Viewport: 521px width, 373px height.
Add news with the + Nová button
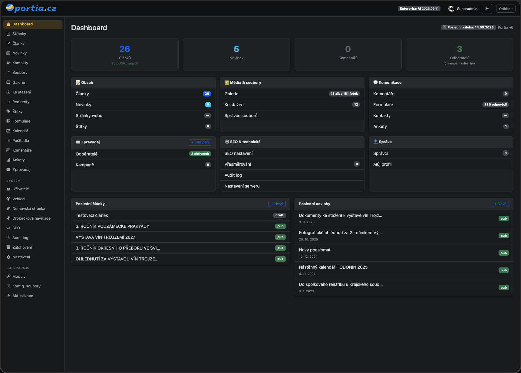click(500, 204)
